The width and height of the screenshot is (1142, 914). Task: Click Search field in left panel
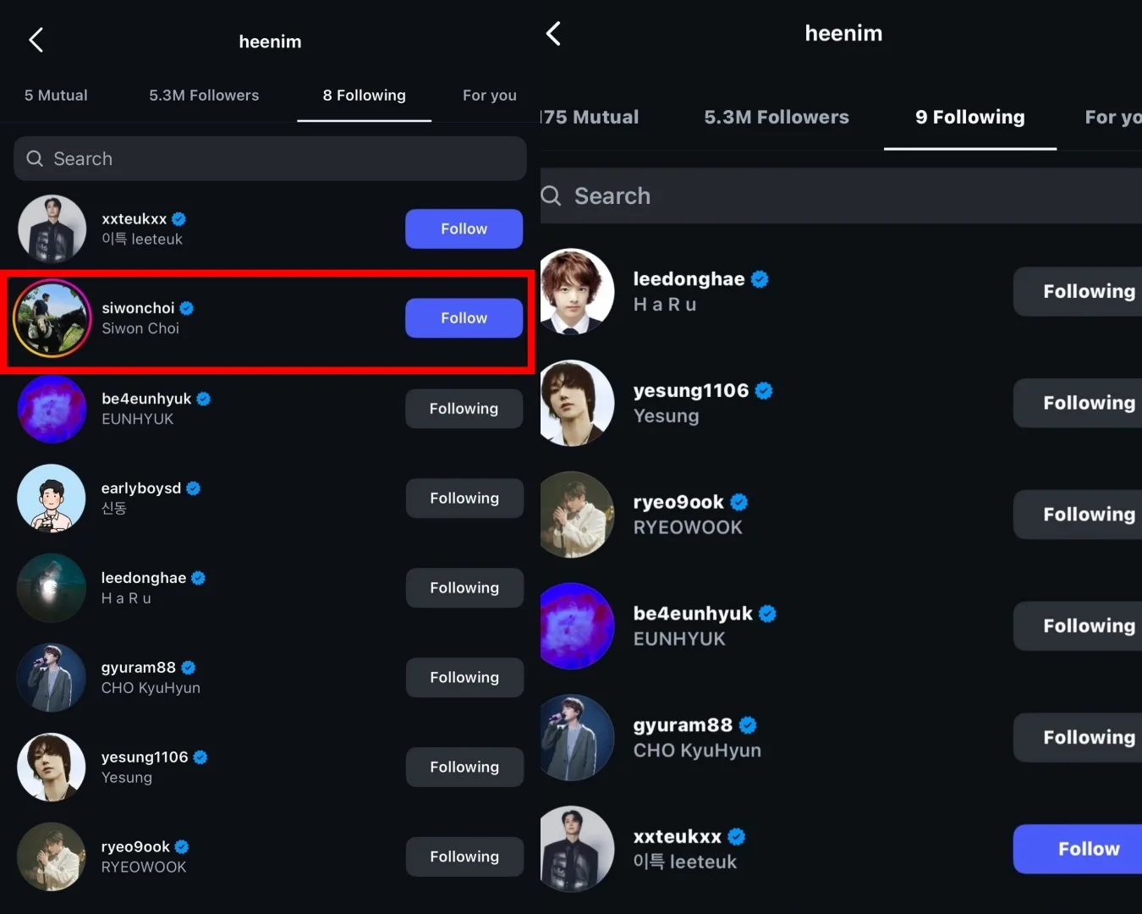coord(271,159)
